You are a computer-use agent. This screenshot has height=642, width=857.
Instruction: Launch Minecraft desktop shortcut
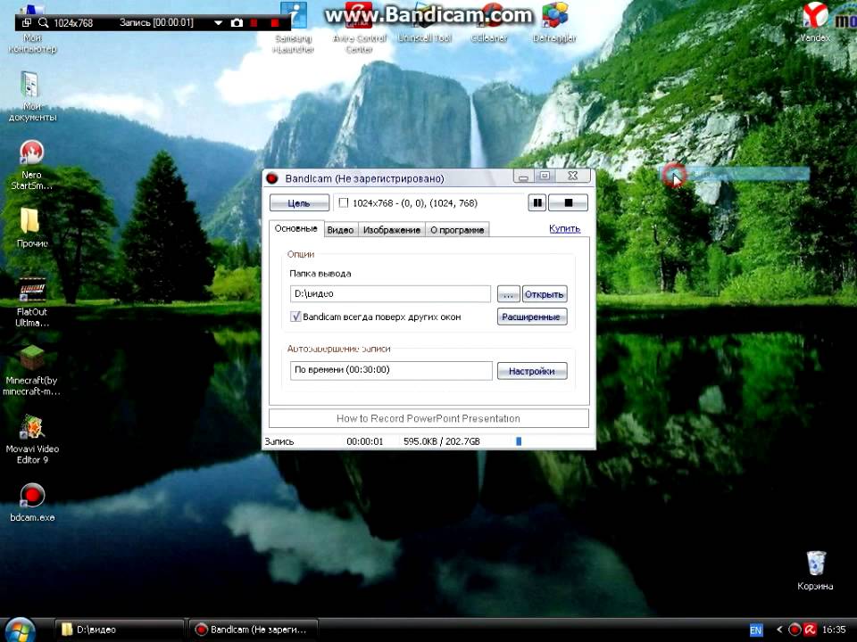(x=32, y=369)
